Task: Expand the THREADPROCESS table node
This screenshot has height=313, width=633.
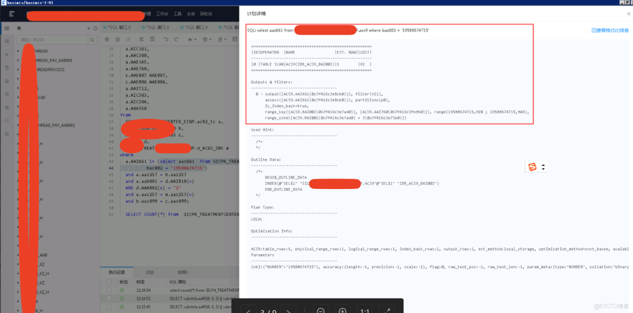Action: tap(18, 69)
